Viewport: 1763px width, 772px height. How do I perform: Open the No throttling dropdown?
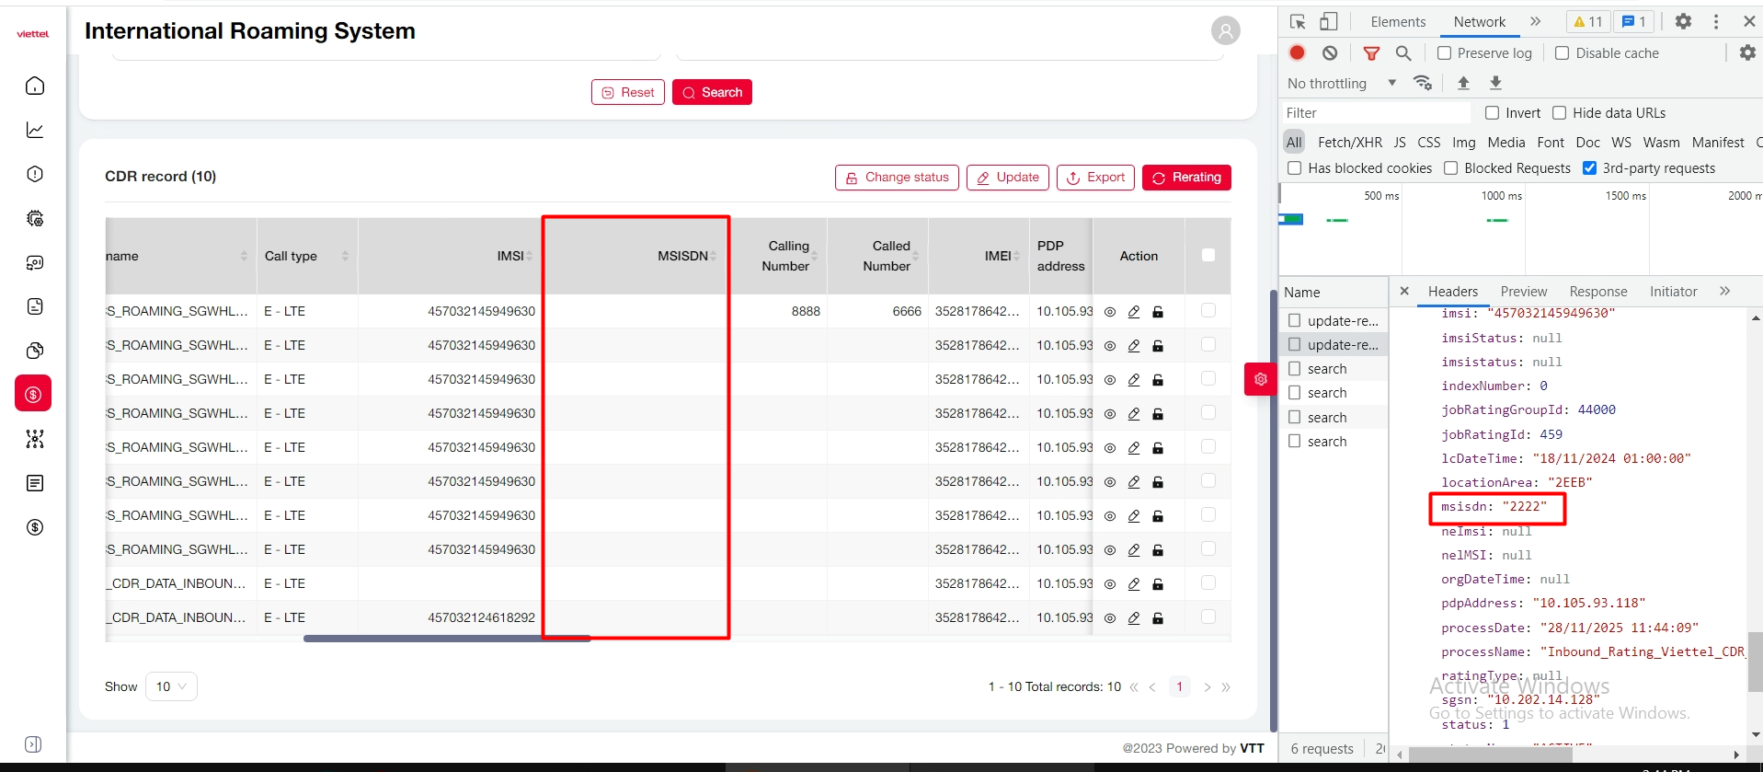pyautogui.click(x=1341, y=83)
